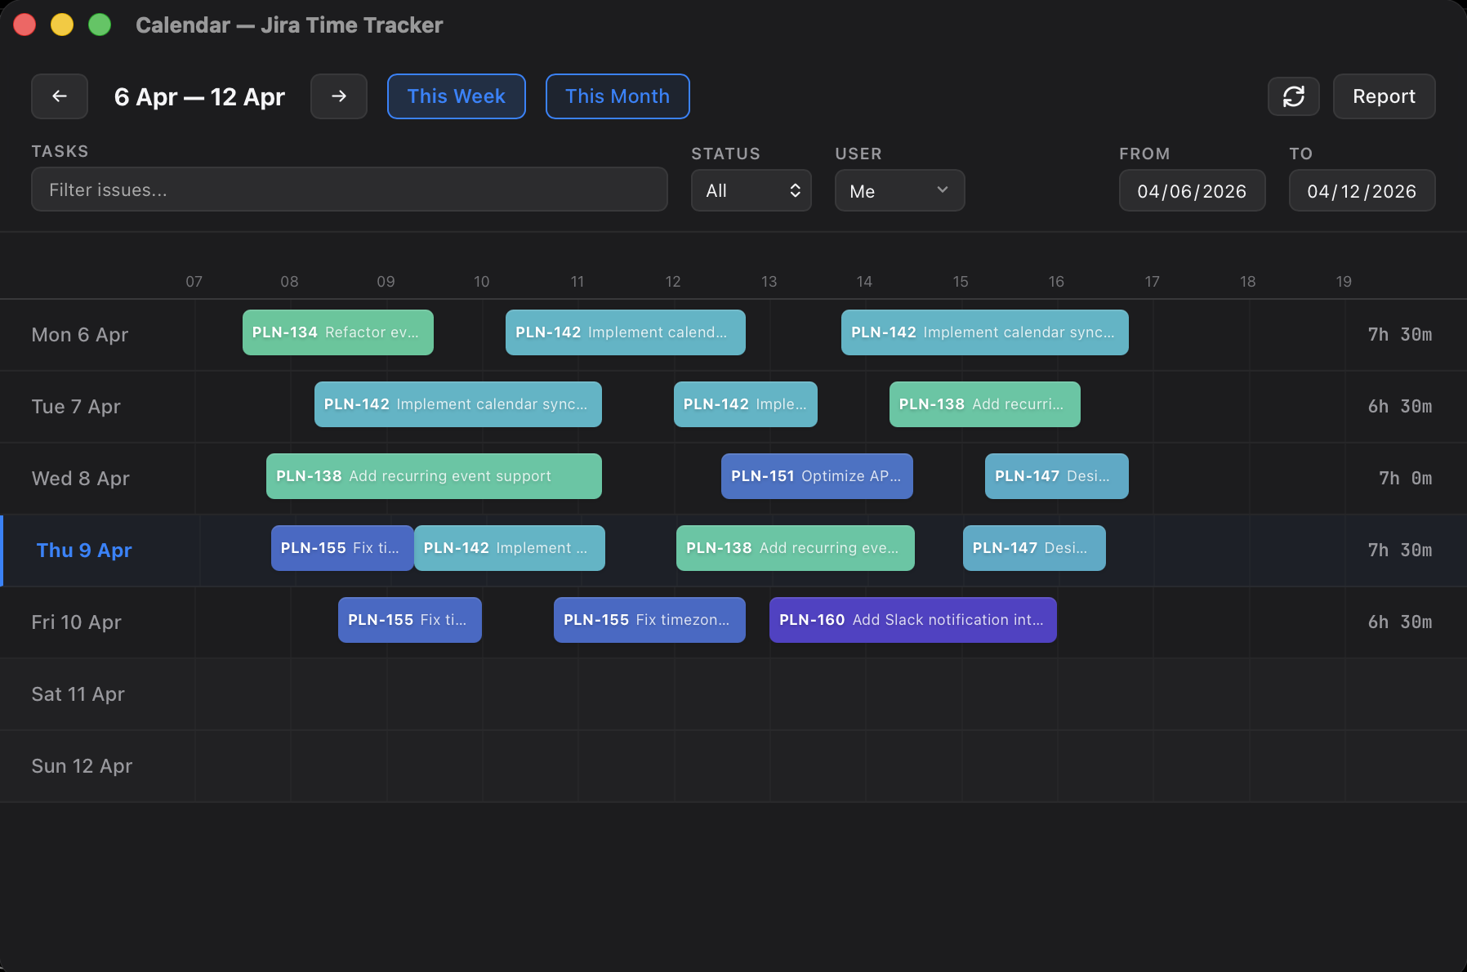Go to the previous week with back arrow
This screenshot has height=972, width=1467.
point(60,96)
